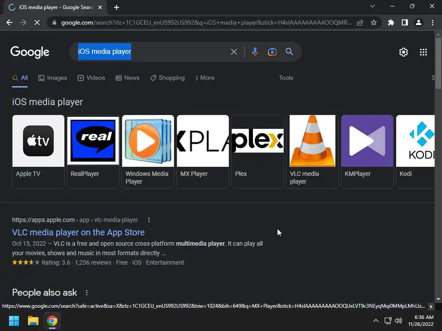Click the apps.apple.com result URL
Image resolution: width=442 pixels, height=331 pixels.
click(x=75, y=220)
